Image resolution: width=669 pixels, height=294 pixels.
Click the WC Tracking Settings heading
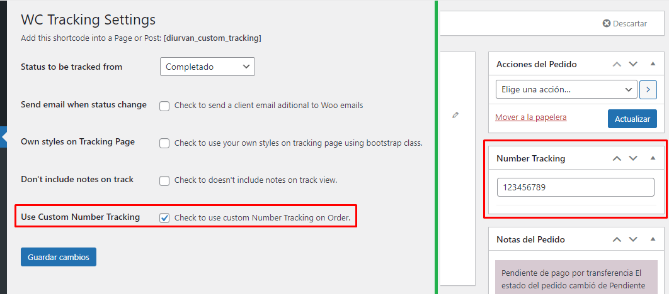click(88, 19)
